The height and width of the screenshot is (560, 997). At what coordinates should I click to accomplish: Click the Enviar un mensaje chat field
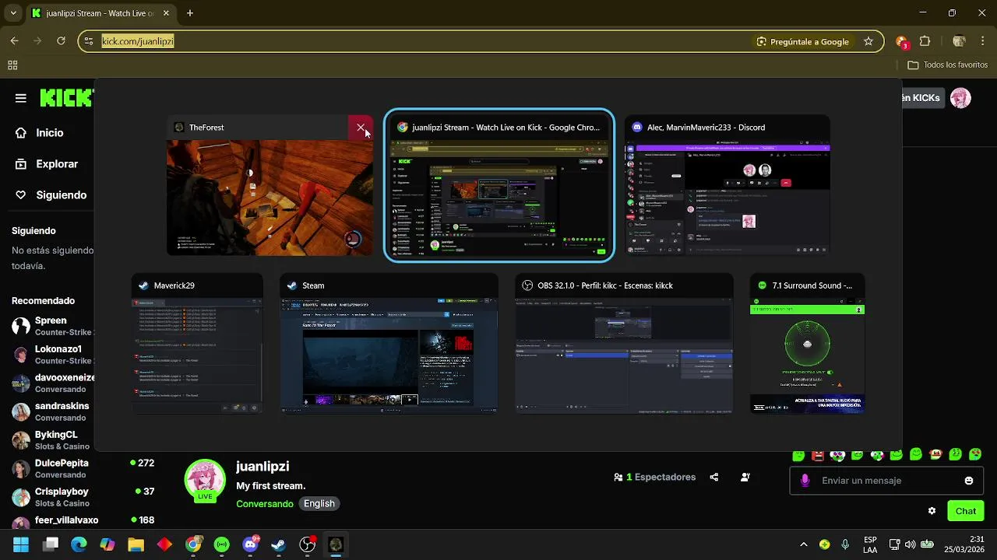tap(885, 481)
